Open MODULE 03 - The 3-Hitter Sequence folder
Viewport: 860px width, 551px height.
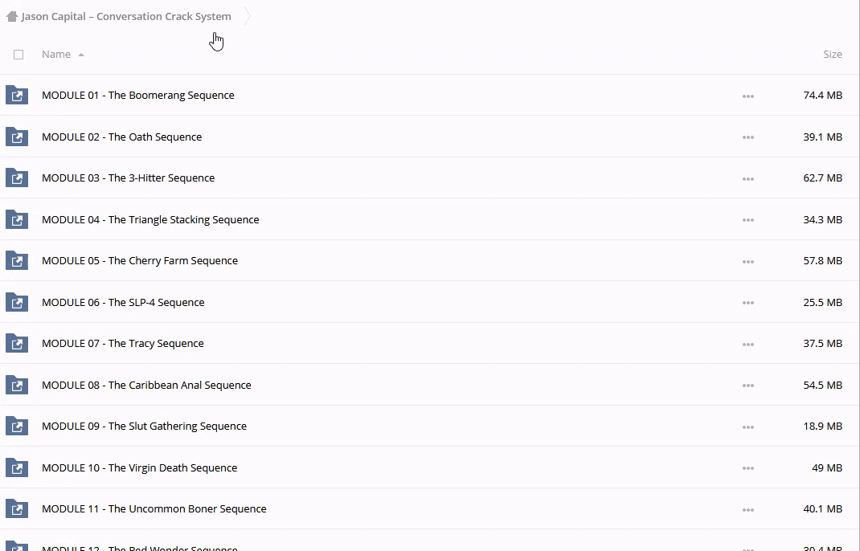tap(128, 178)
